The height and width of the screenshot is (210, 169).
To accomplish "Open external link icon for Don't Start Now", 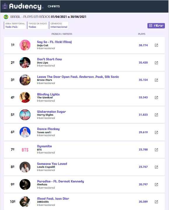I will (156, 63).
